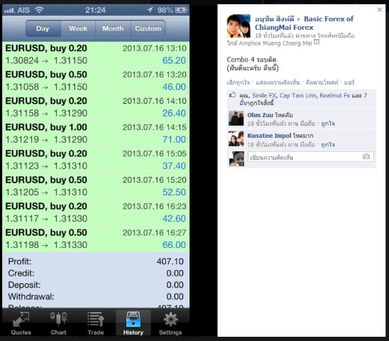Open Ohm Zuu's profile link
389x341 pixels.
pos(260,115)
